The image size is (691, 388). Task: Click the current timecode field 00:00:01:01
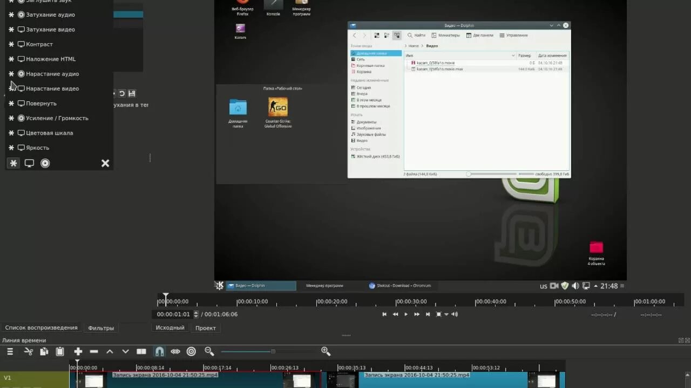tap(173, 314)
